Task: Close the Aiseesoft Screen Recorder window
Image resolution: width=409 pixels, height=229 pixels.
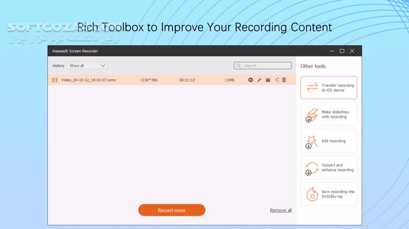Action: pyautogui.click(x=352, y=51)
